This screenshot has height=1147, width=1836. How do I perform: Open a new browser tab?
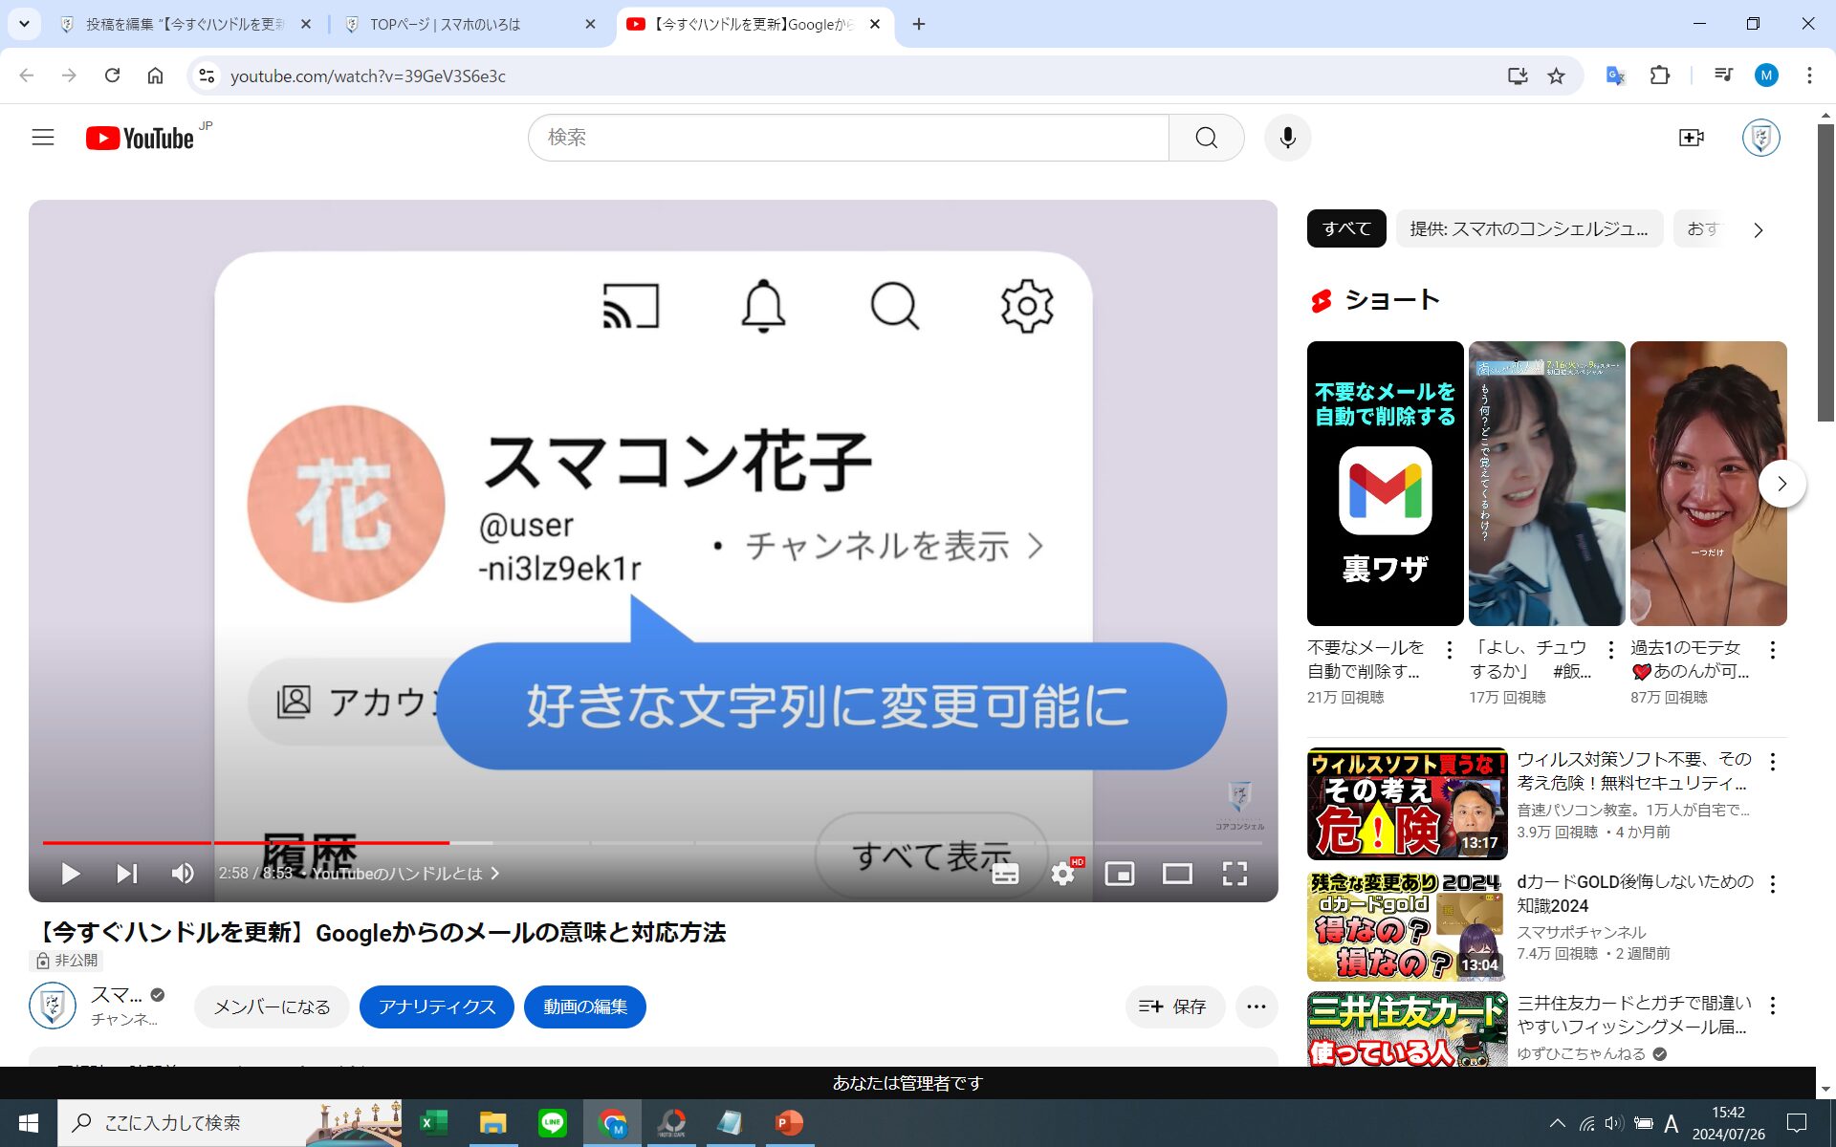(x=919, y=24)
